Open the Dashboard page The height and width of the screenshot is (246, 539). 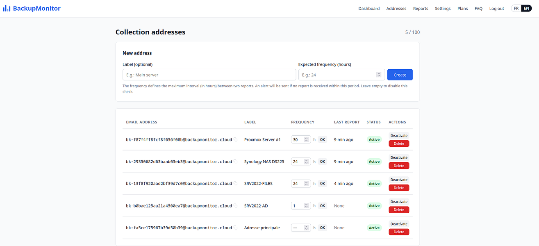point(369,9)
